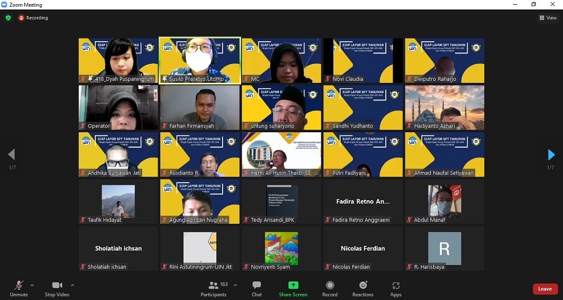Expand the Participants options arrow
The height and width of the screenshot is (300, 563).
[x=235, y=285]
